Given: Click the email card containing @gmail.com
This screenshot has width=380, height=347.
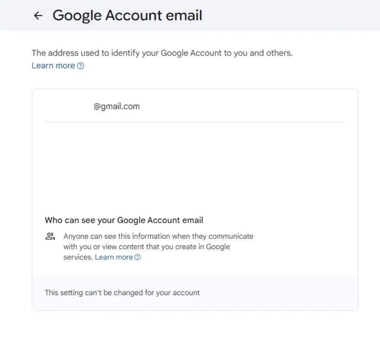Looking at the screenshot, I should point(194,198).
